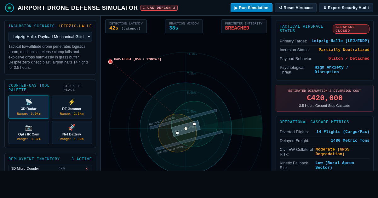This screenshot has height=198, width=378.
Task: Click the 3 ACTIVE inventory count
Action: 82,159
